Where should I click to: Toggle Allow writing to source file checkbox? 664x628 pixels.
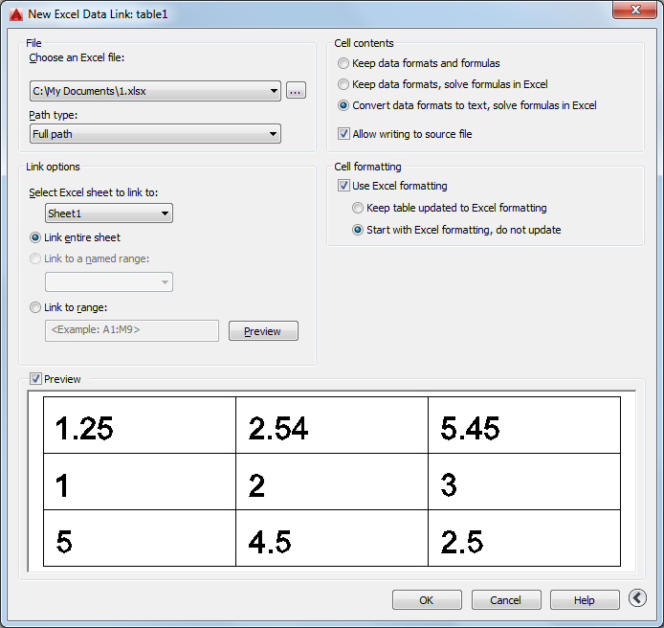coord(343,134)
